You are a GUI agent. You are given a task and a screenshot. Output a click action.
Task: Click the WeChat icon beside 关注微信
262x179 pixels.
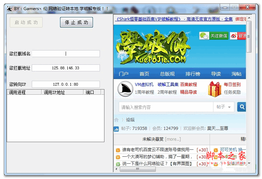[x=204, y=36]
